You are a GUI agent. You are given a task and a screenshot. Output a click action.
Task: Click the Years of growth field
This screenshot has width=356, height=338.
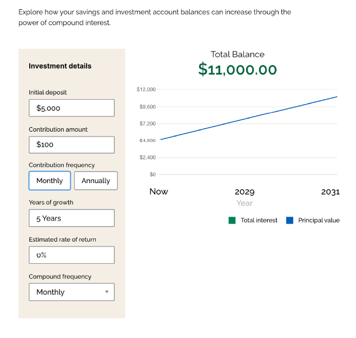(x=71, y=218)
